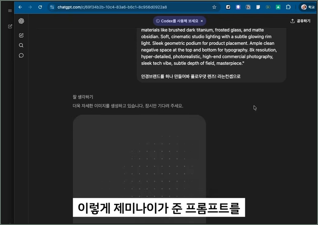Open the Notion extension icon
This screenshot has height=225, width=318.
pos(248,7)
